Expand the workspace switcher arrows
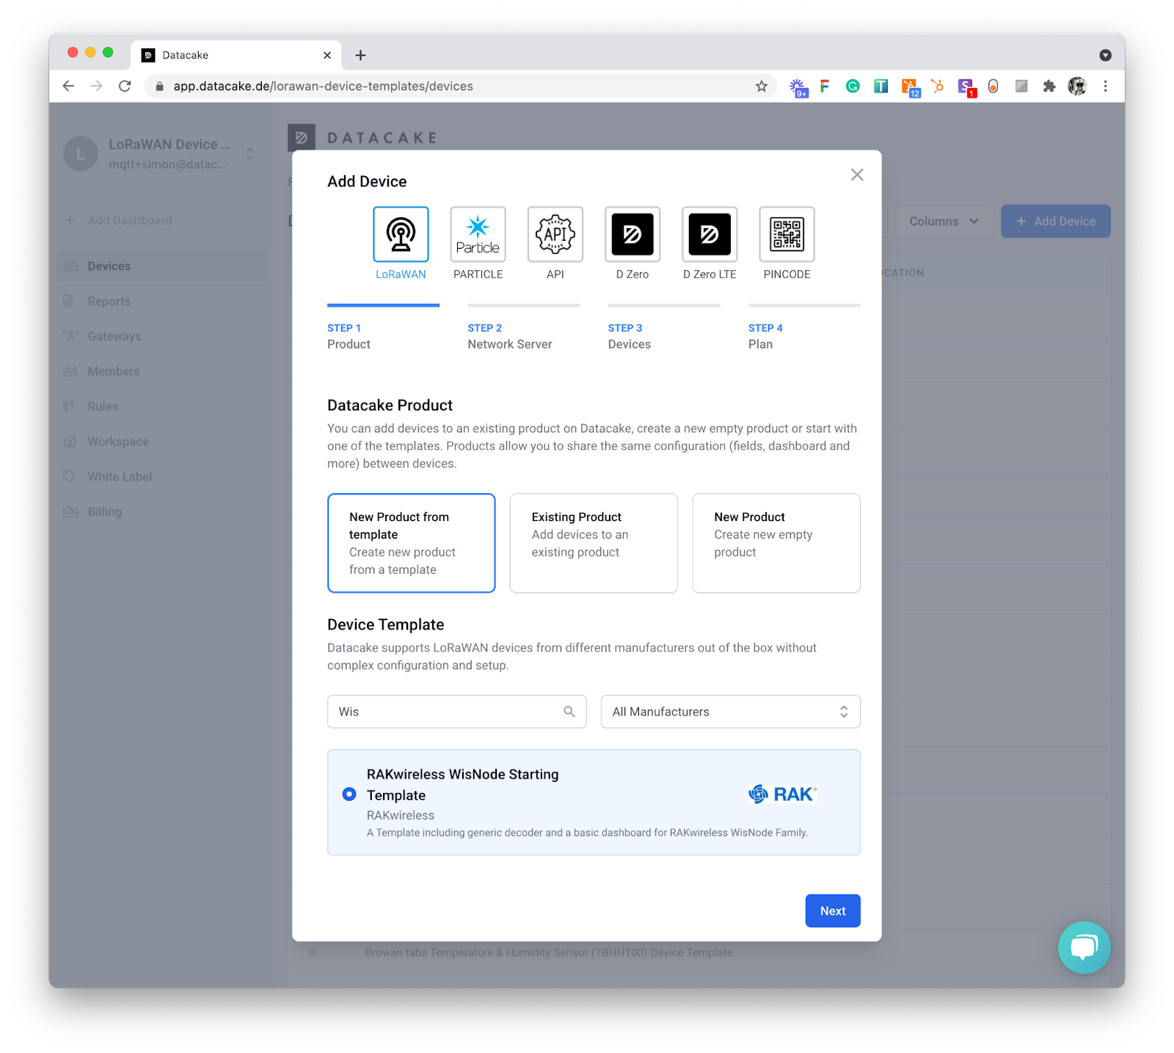 [x=250, y=154]
